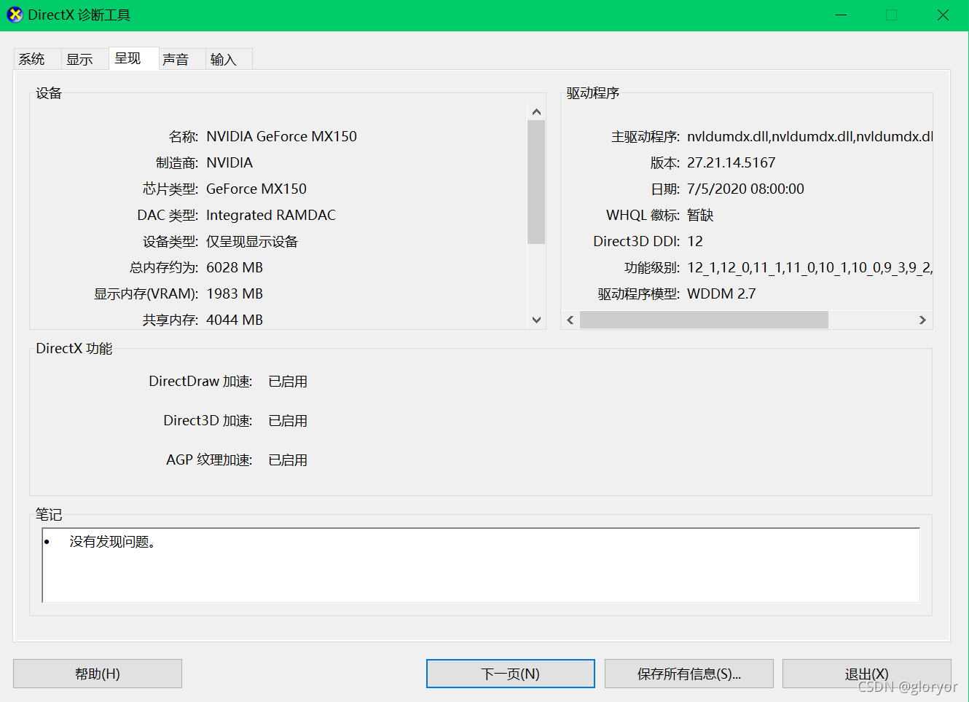The width and height of the screenshot is (969, 702).
Task: Click the device panel scroll down arrow
Action: tap(536, 320)
